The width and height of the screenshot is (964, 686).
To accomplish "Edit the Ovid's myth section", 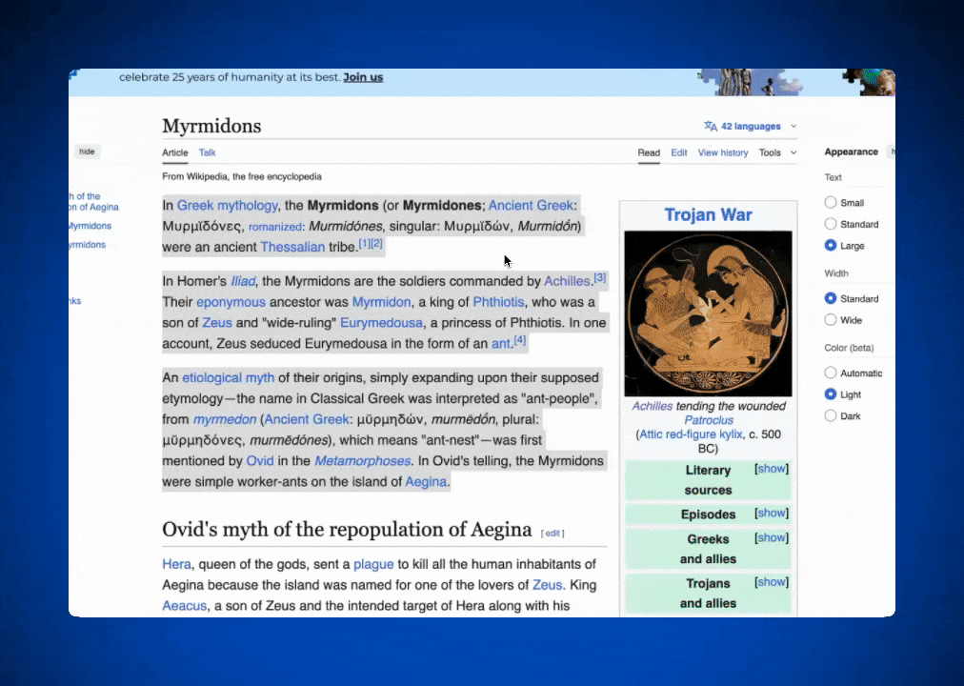I will click(x=552, y=533).
